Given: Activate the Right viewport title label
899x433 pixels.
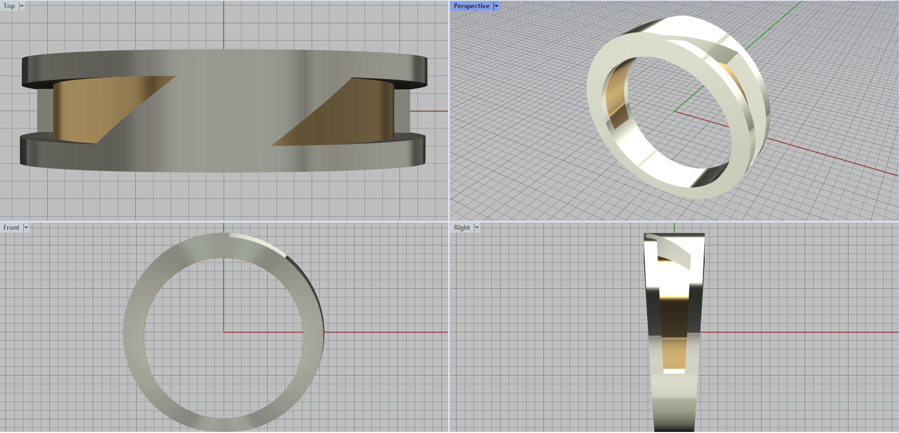Looking at the screenshot, I should pos(462,228).
